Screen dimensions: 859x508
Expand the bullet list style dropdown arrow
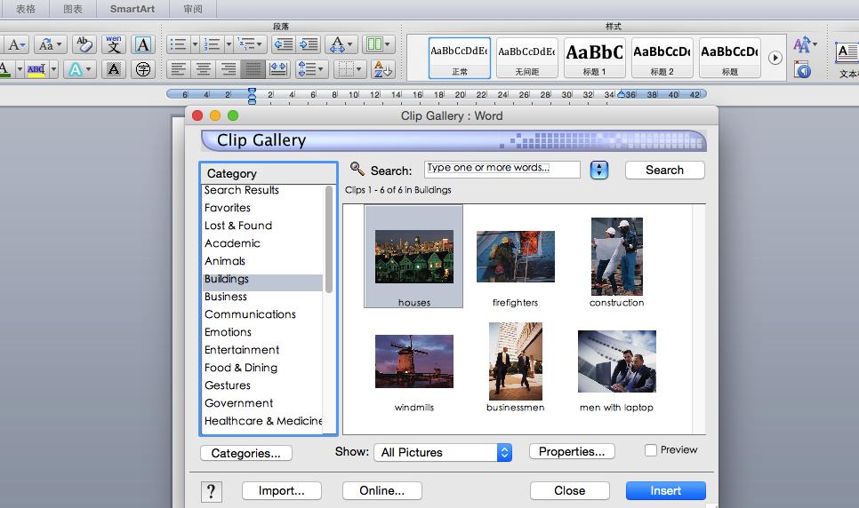[x=195, y=44]
